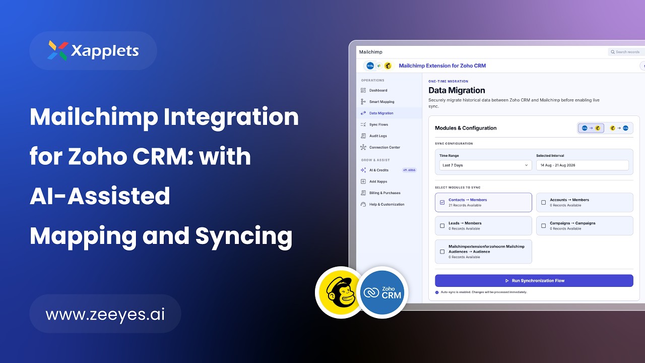Click the Selected Interval date field
This screenshot has height=363, width=645.
[x=583, y=165]
